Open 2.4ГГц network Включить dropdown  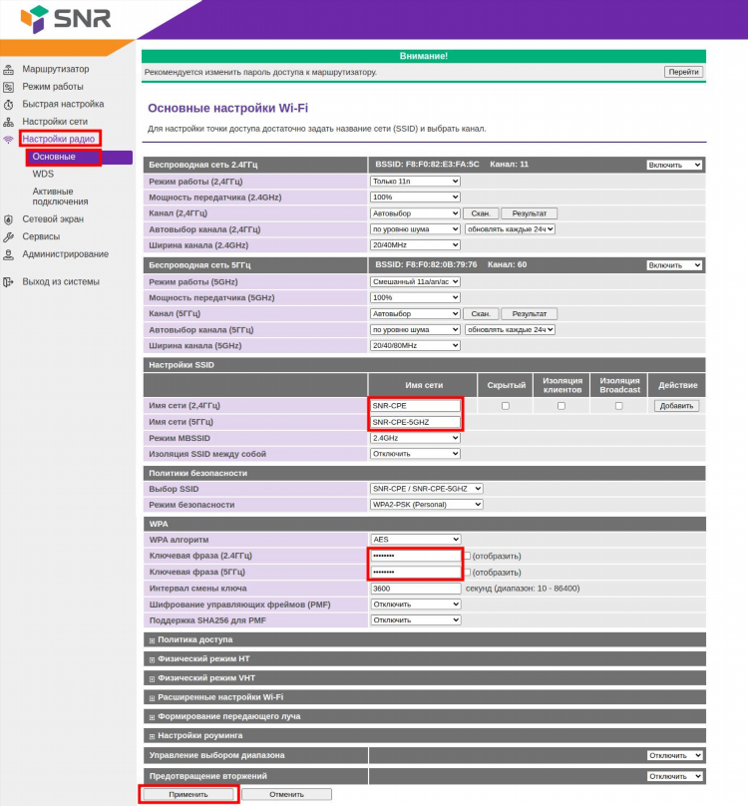point(674,165)
